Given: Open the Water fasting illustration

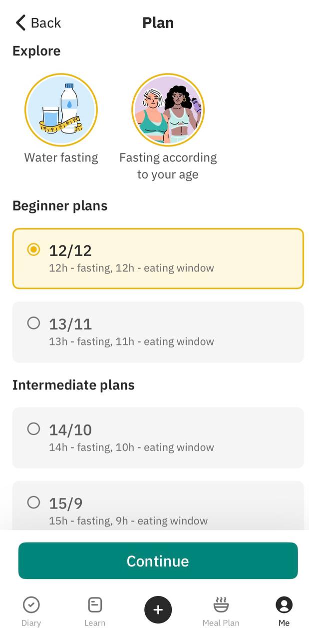Looking at the screenshot, I should click(x=61, y=109).
